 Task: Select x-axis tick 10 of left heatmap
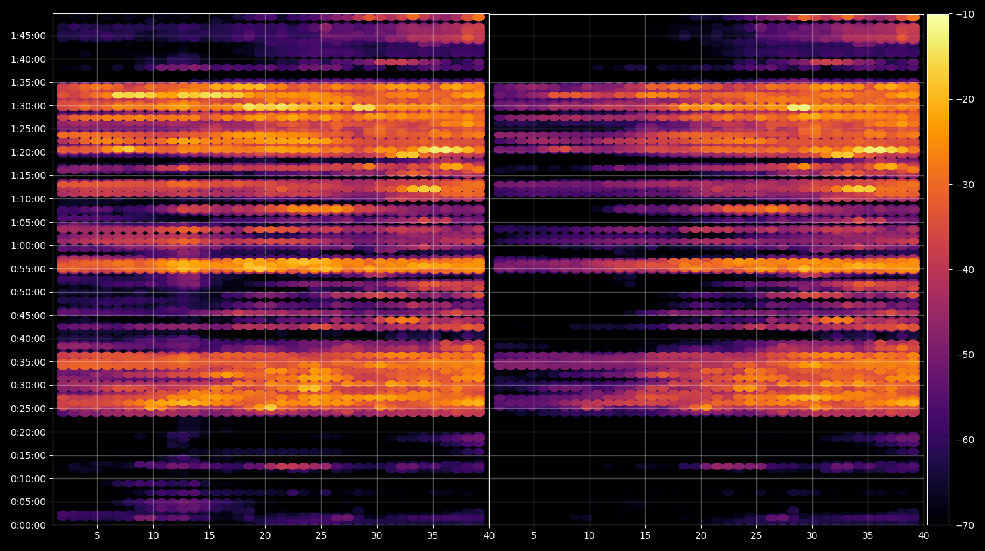153,536
